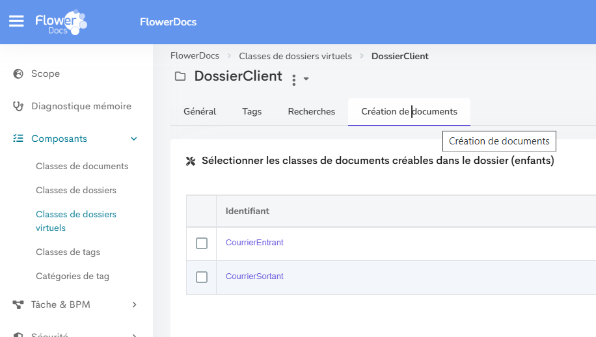596x337 pixels.
Task: Open the hamburger navigation menu
Action: (x=16, y=21)
